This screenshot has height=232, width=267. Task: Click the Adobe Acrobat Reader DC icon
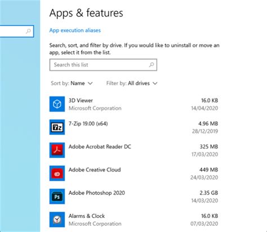57,150
